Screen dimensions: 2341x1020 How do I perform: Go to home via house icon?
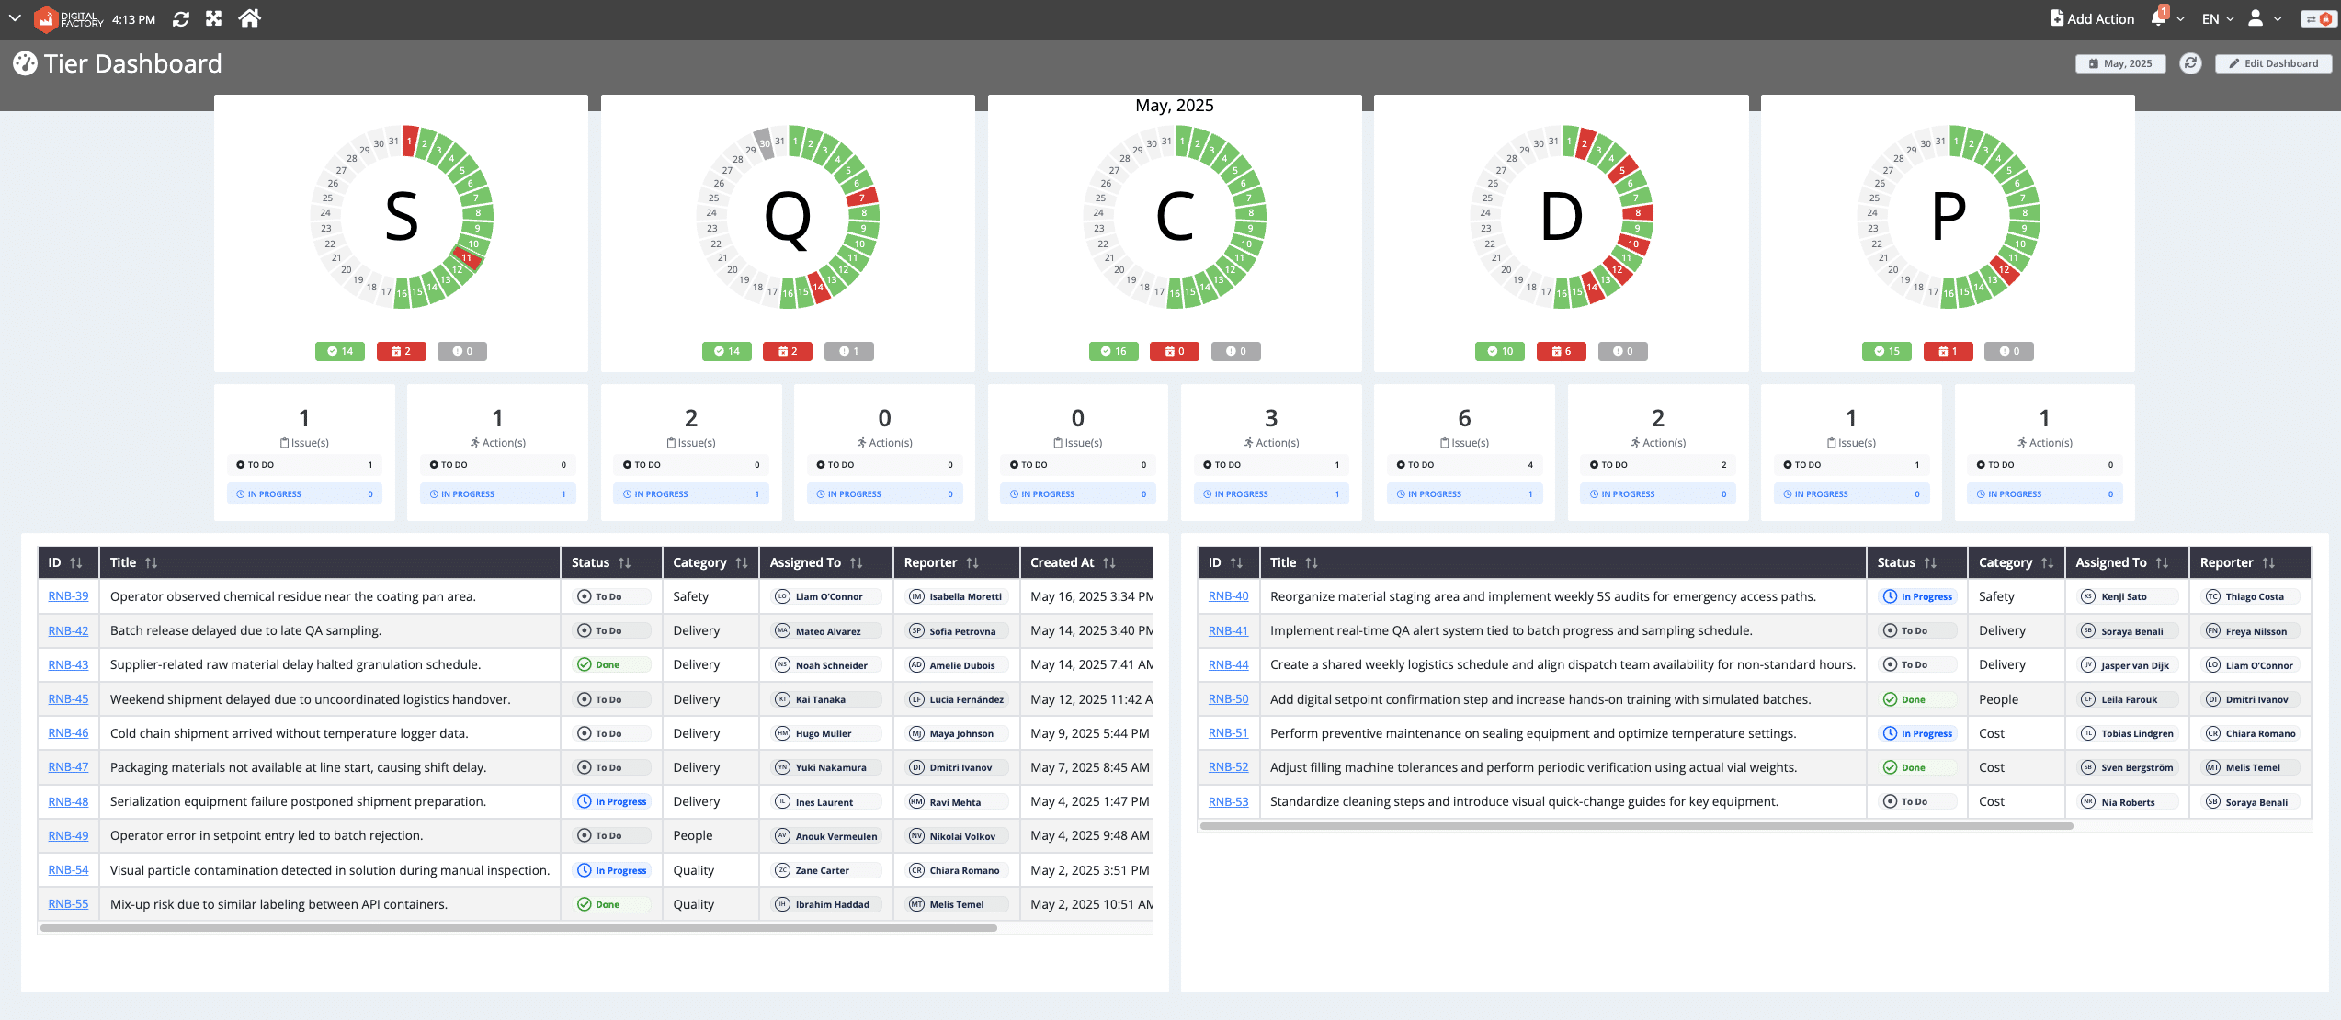(x=249, y=18)
